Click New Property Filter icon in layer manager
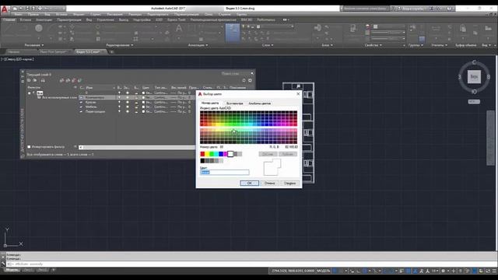Viewport: 498px width, 280px height. (29, 81)
